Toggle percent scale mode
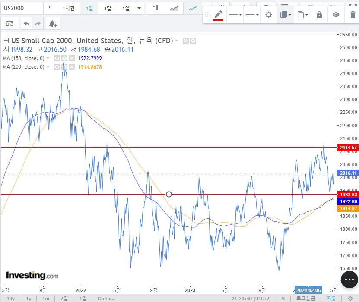This screenshot has height=302, width=359. click(x=283, y=299)
